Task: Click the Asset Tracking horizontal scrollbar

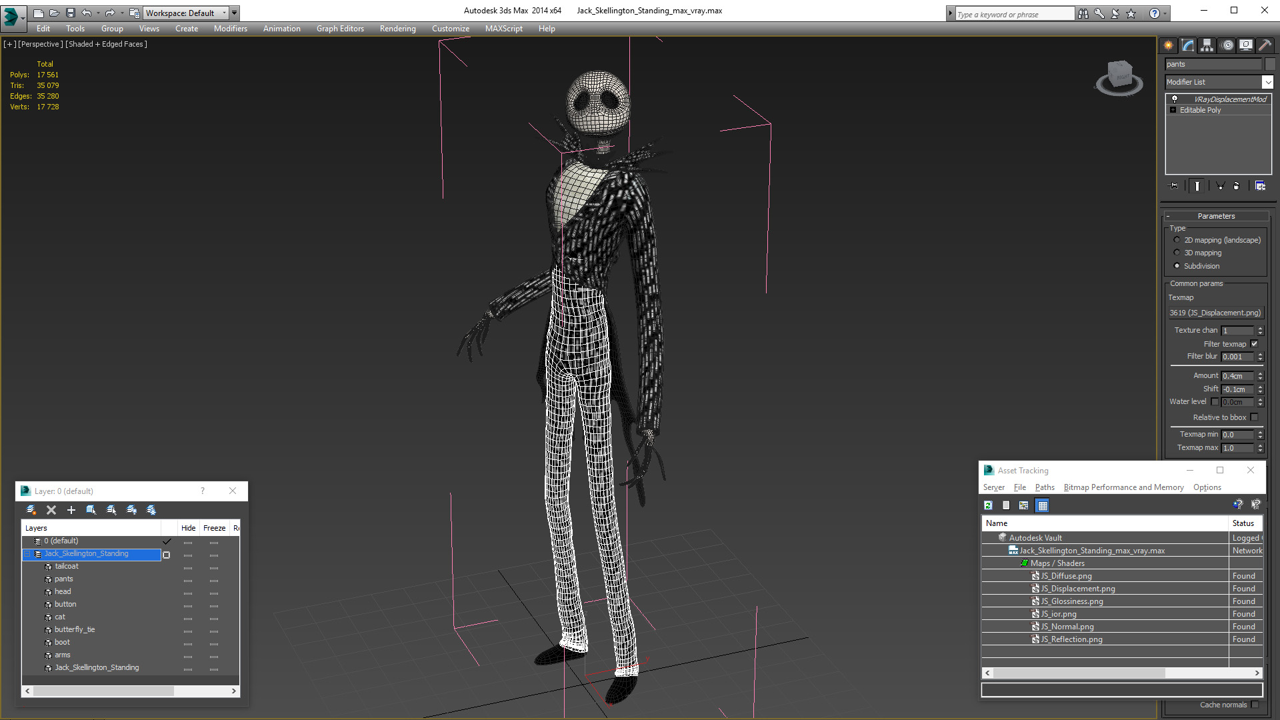Action: point(1122,673)
